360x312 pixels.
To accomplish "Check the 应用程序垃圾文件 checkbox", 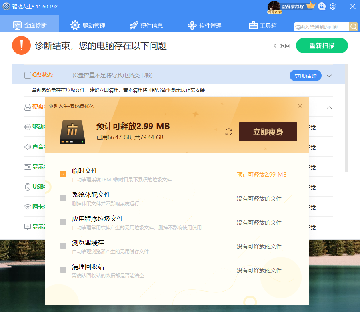I will tap(63, 222).
